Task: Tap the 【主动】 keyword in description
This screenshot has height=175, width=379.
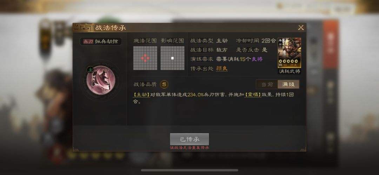Action: [141, 95]
